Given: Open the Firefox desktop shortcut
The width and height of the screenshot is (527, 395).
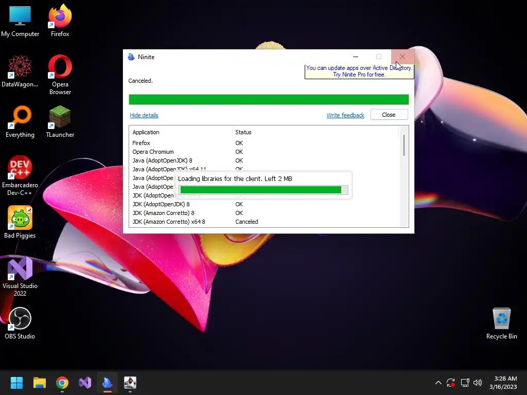Looking at the screenshot, I should (x=60, y=21).
